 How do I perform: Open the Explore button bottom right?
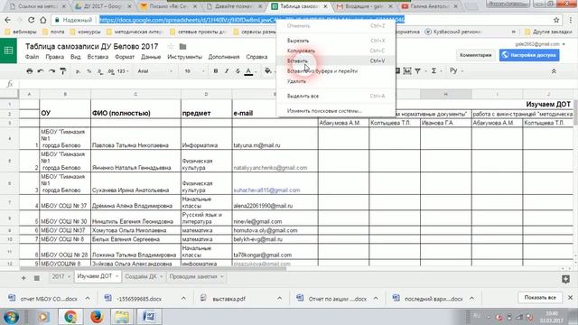tap(566, 279)
